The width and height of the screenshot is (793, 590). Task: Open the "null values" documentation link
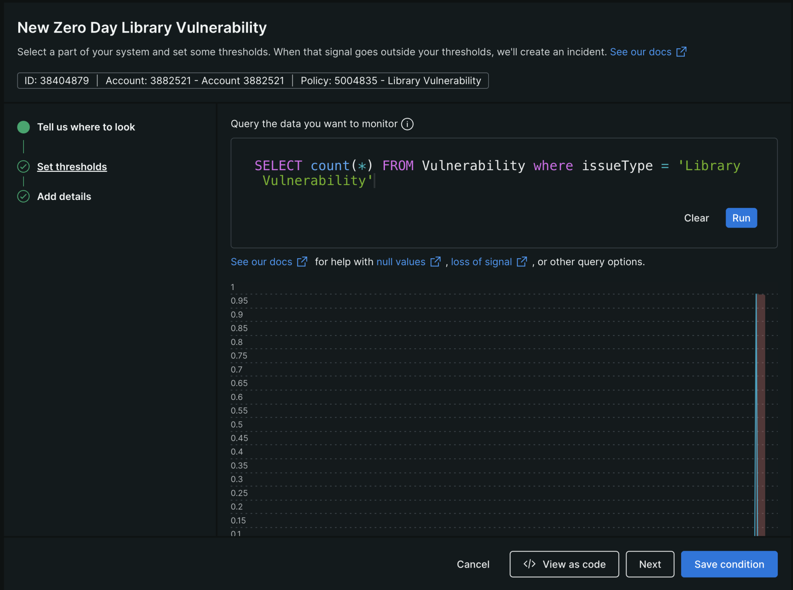(400, 262)
